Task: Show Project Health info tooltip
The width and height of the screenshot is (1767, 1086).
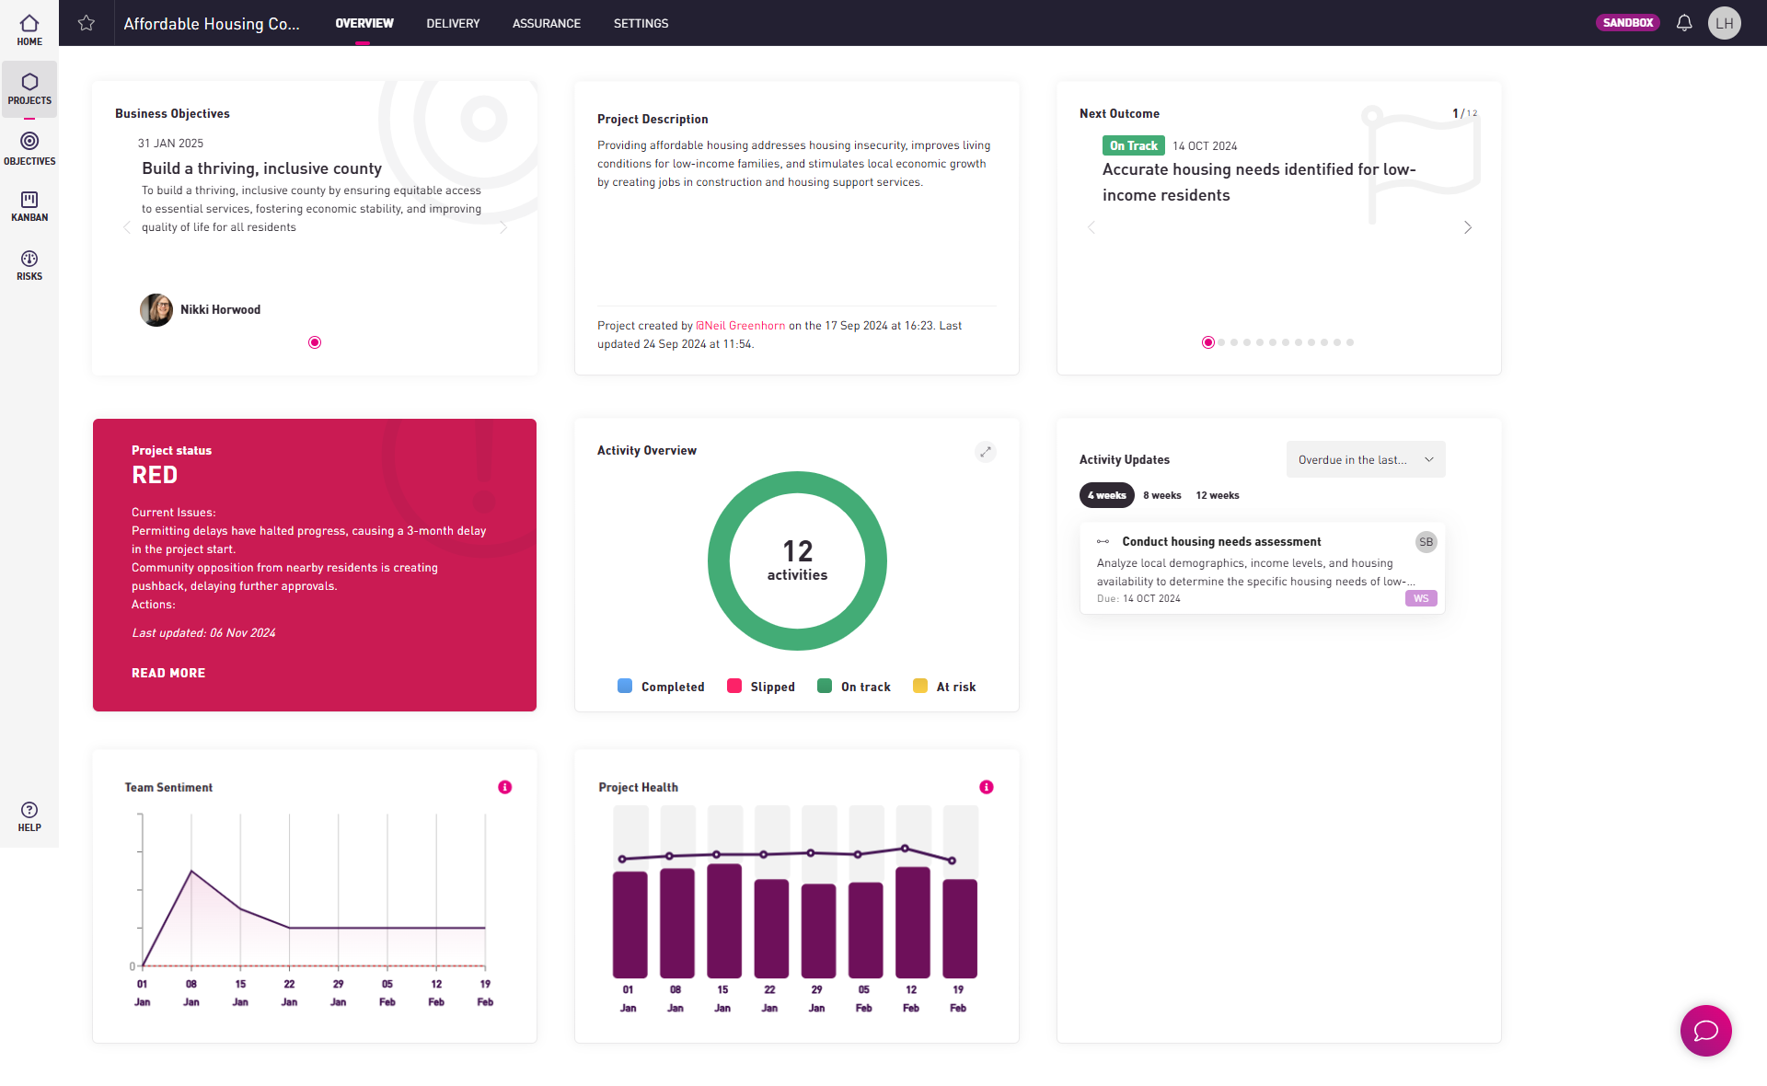Action: click(987, 787)
